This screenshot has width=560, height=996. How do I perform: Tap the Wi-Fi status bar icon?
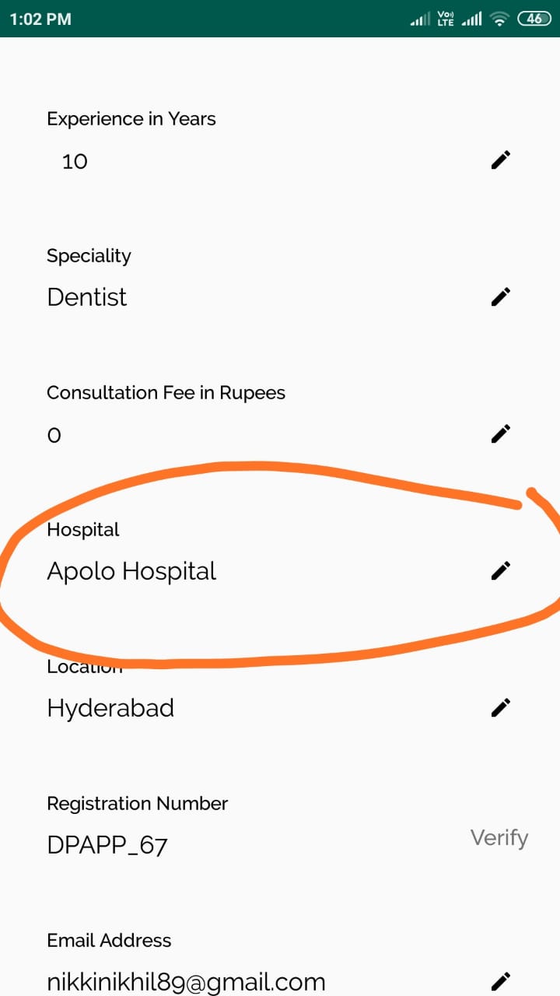tap(499, 19)
